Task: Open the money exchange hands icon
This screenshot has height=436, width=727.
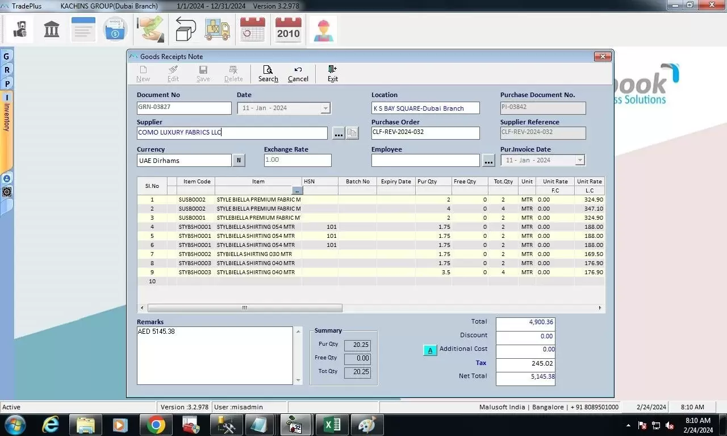Action: tap(151, 29)
